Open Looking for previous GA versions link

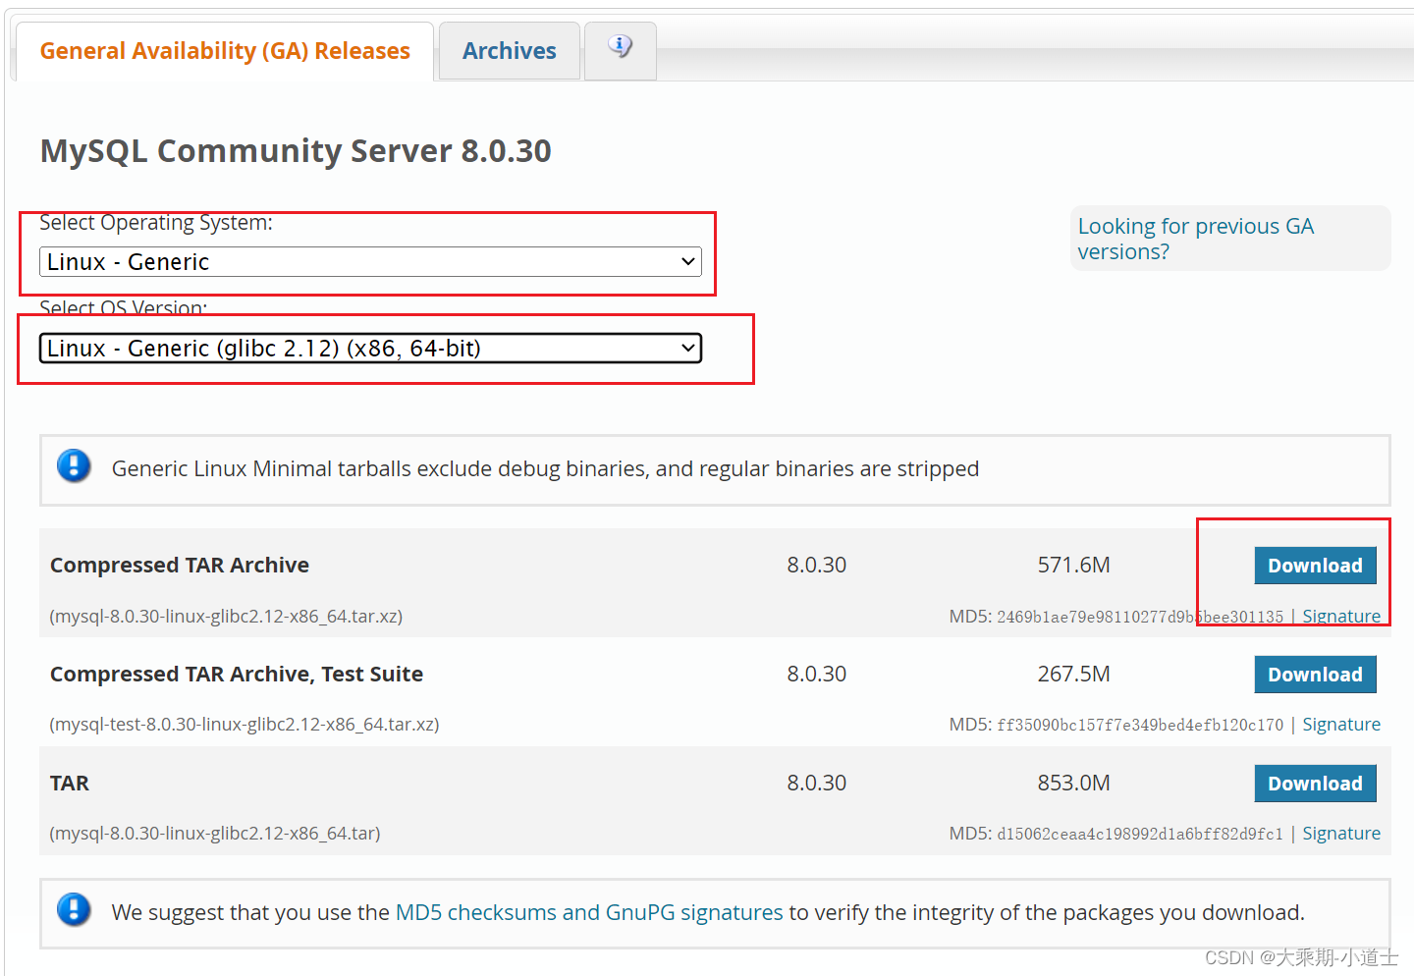(x=1195, y=239)
